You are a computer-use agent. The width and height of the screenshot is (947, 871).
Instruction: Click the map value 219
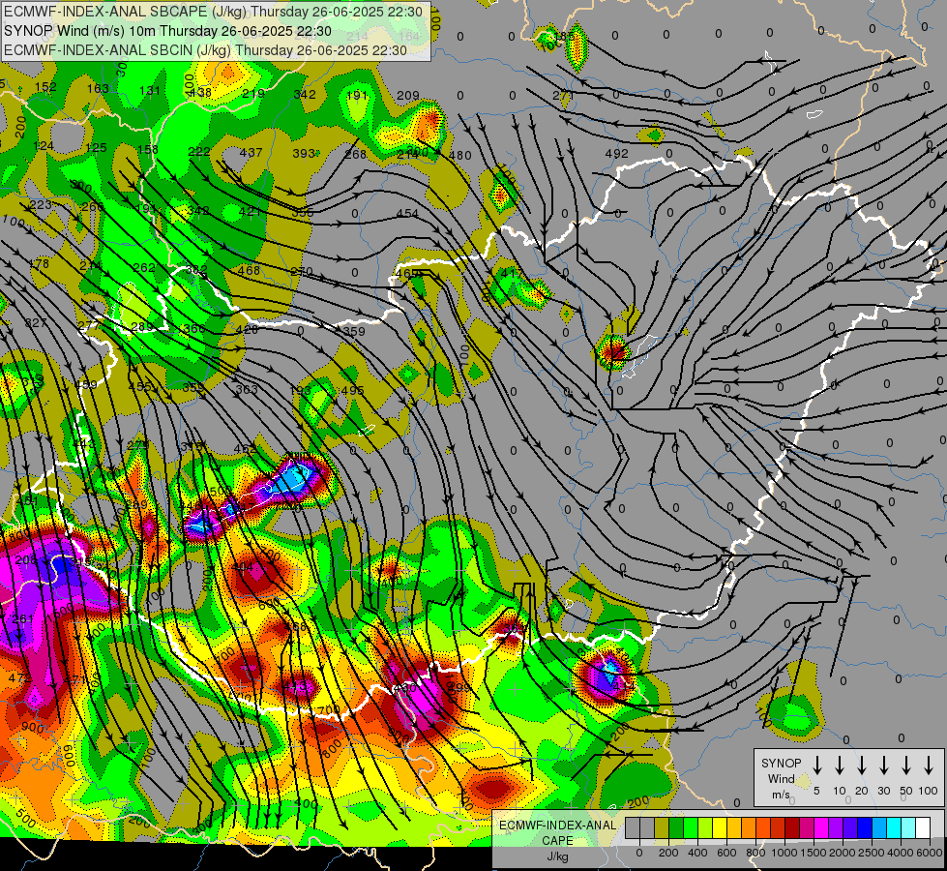[x=253, y=93]
